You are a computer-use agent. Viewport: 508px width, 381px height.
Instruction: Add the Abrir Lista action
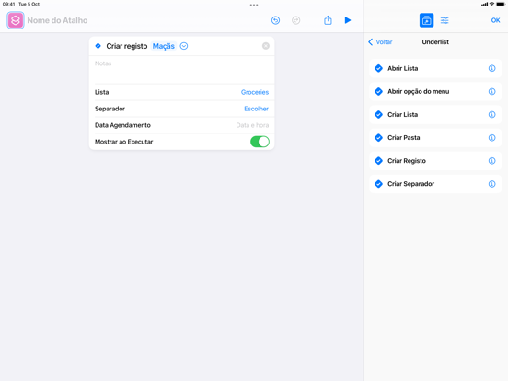pos(435,68)
